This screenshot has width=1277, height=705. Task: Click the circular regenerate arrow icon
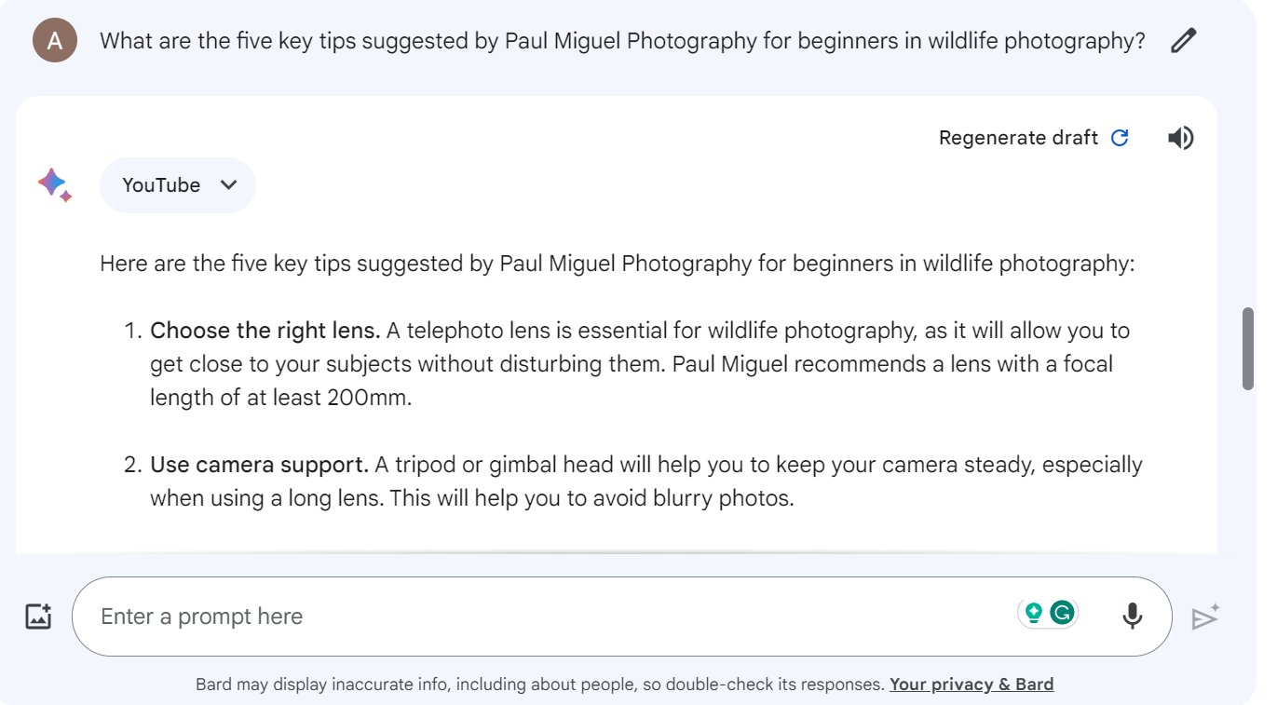pos(1120,138)
